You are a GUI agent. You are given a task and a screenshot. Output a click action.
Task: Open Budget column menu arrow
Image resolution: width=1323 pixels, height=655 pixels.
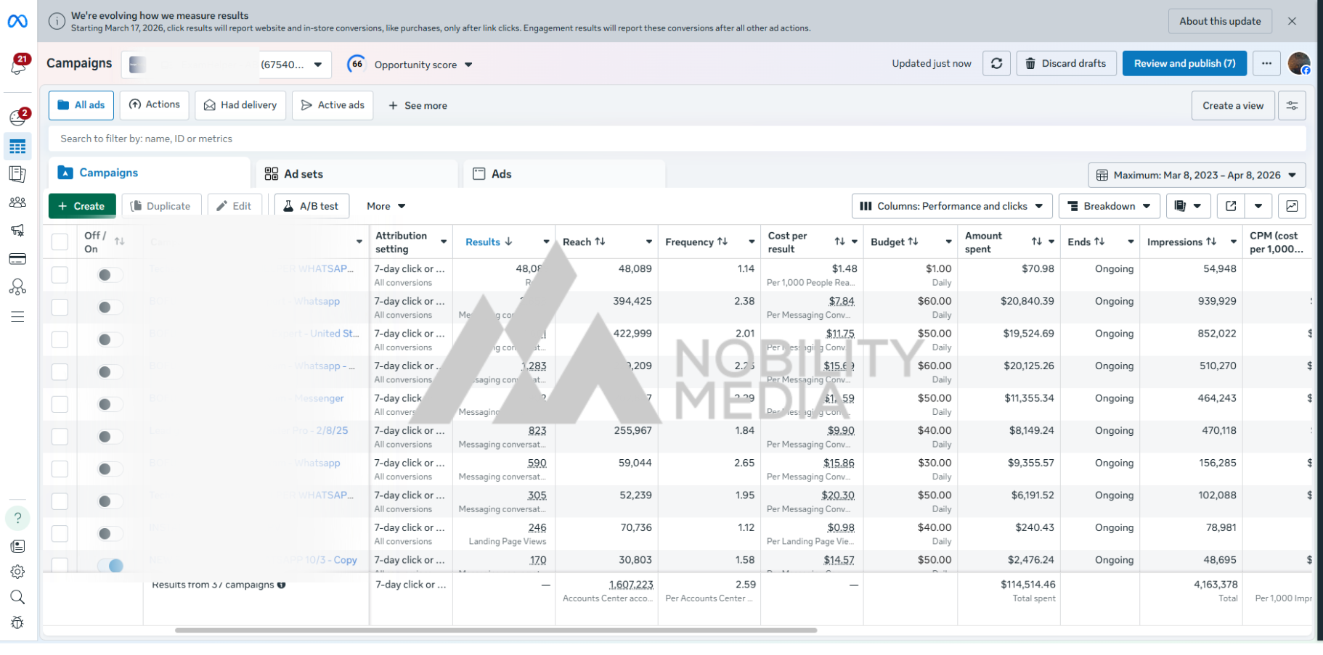click(x=948, y=242)
